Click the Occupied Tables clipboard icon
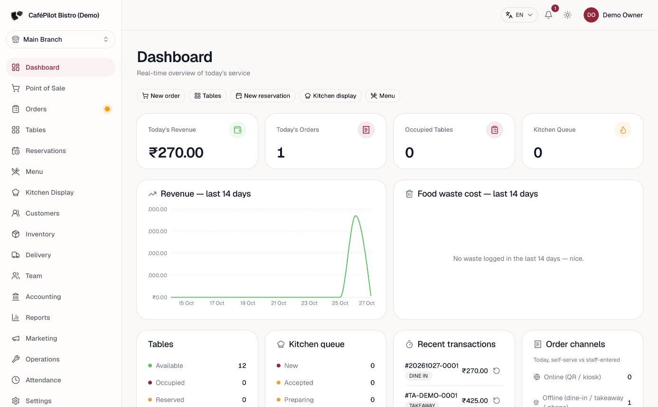This screenshot has width=658, height=407. pos(495,130)
